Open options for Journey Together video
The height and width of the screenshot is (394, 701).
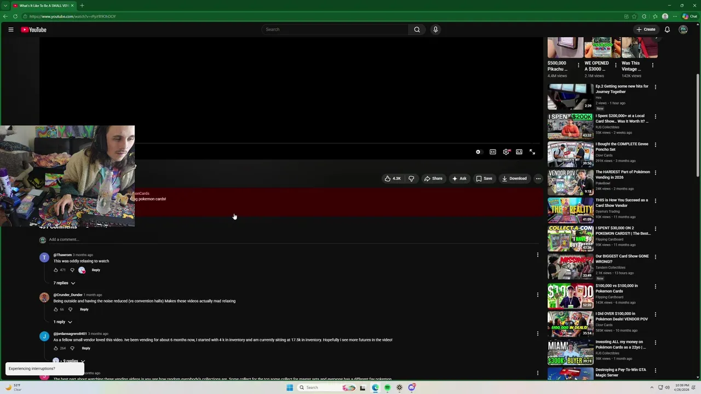click(x=655, y=87)
